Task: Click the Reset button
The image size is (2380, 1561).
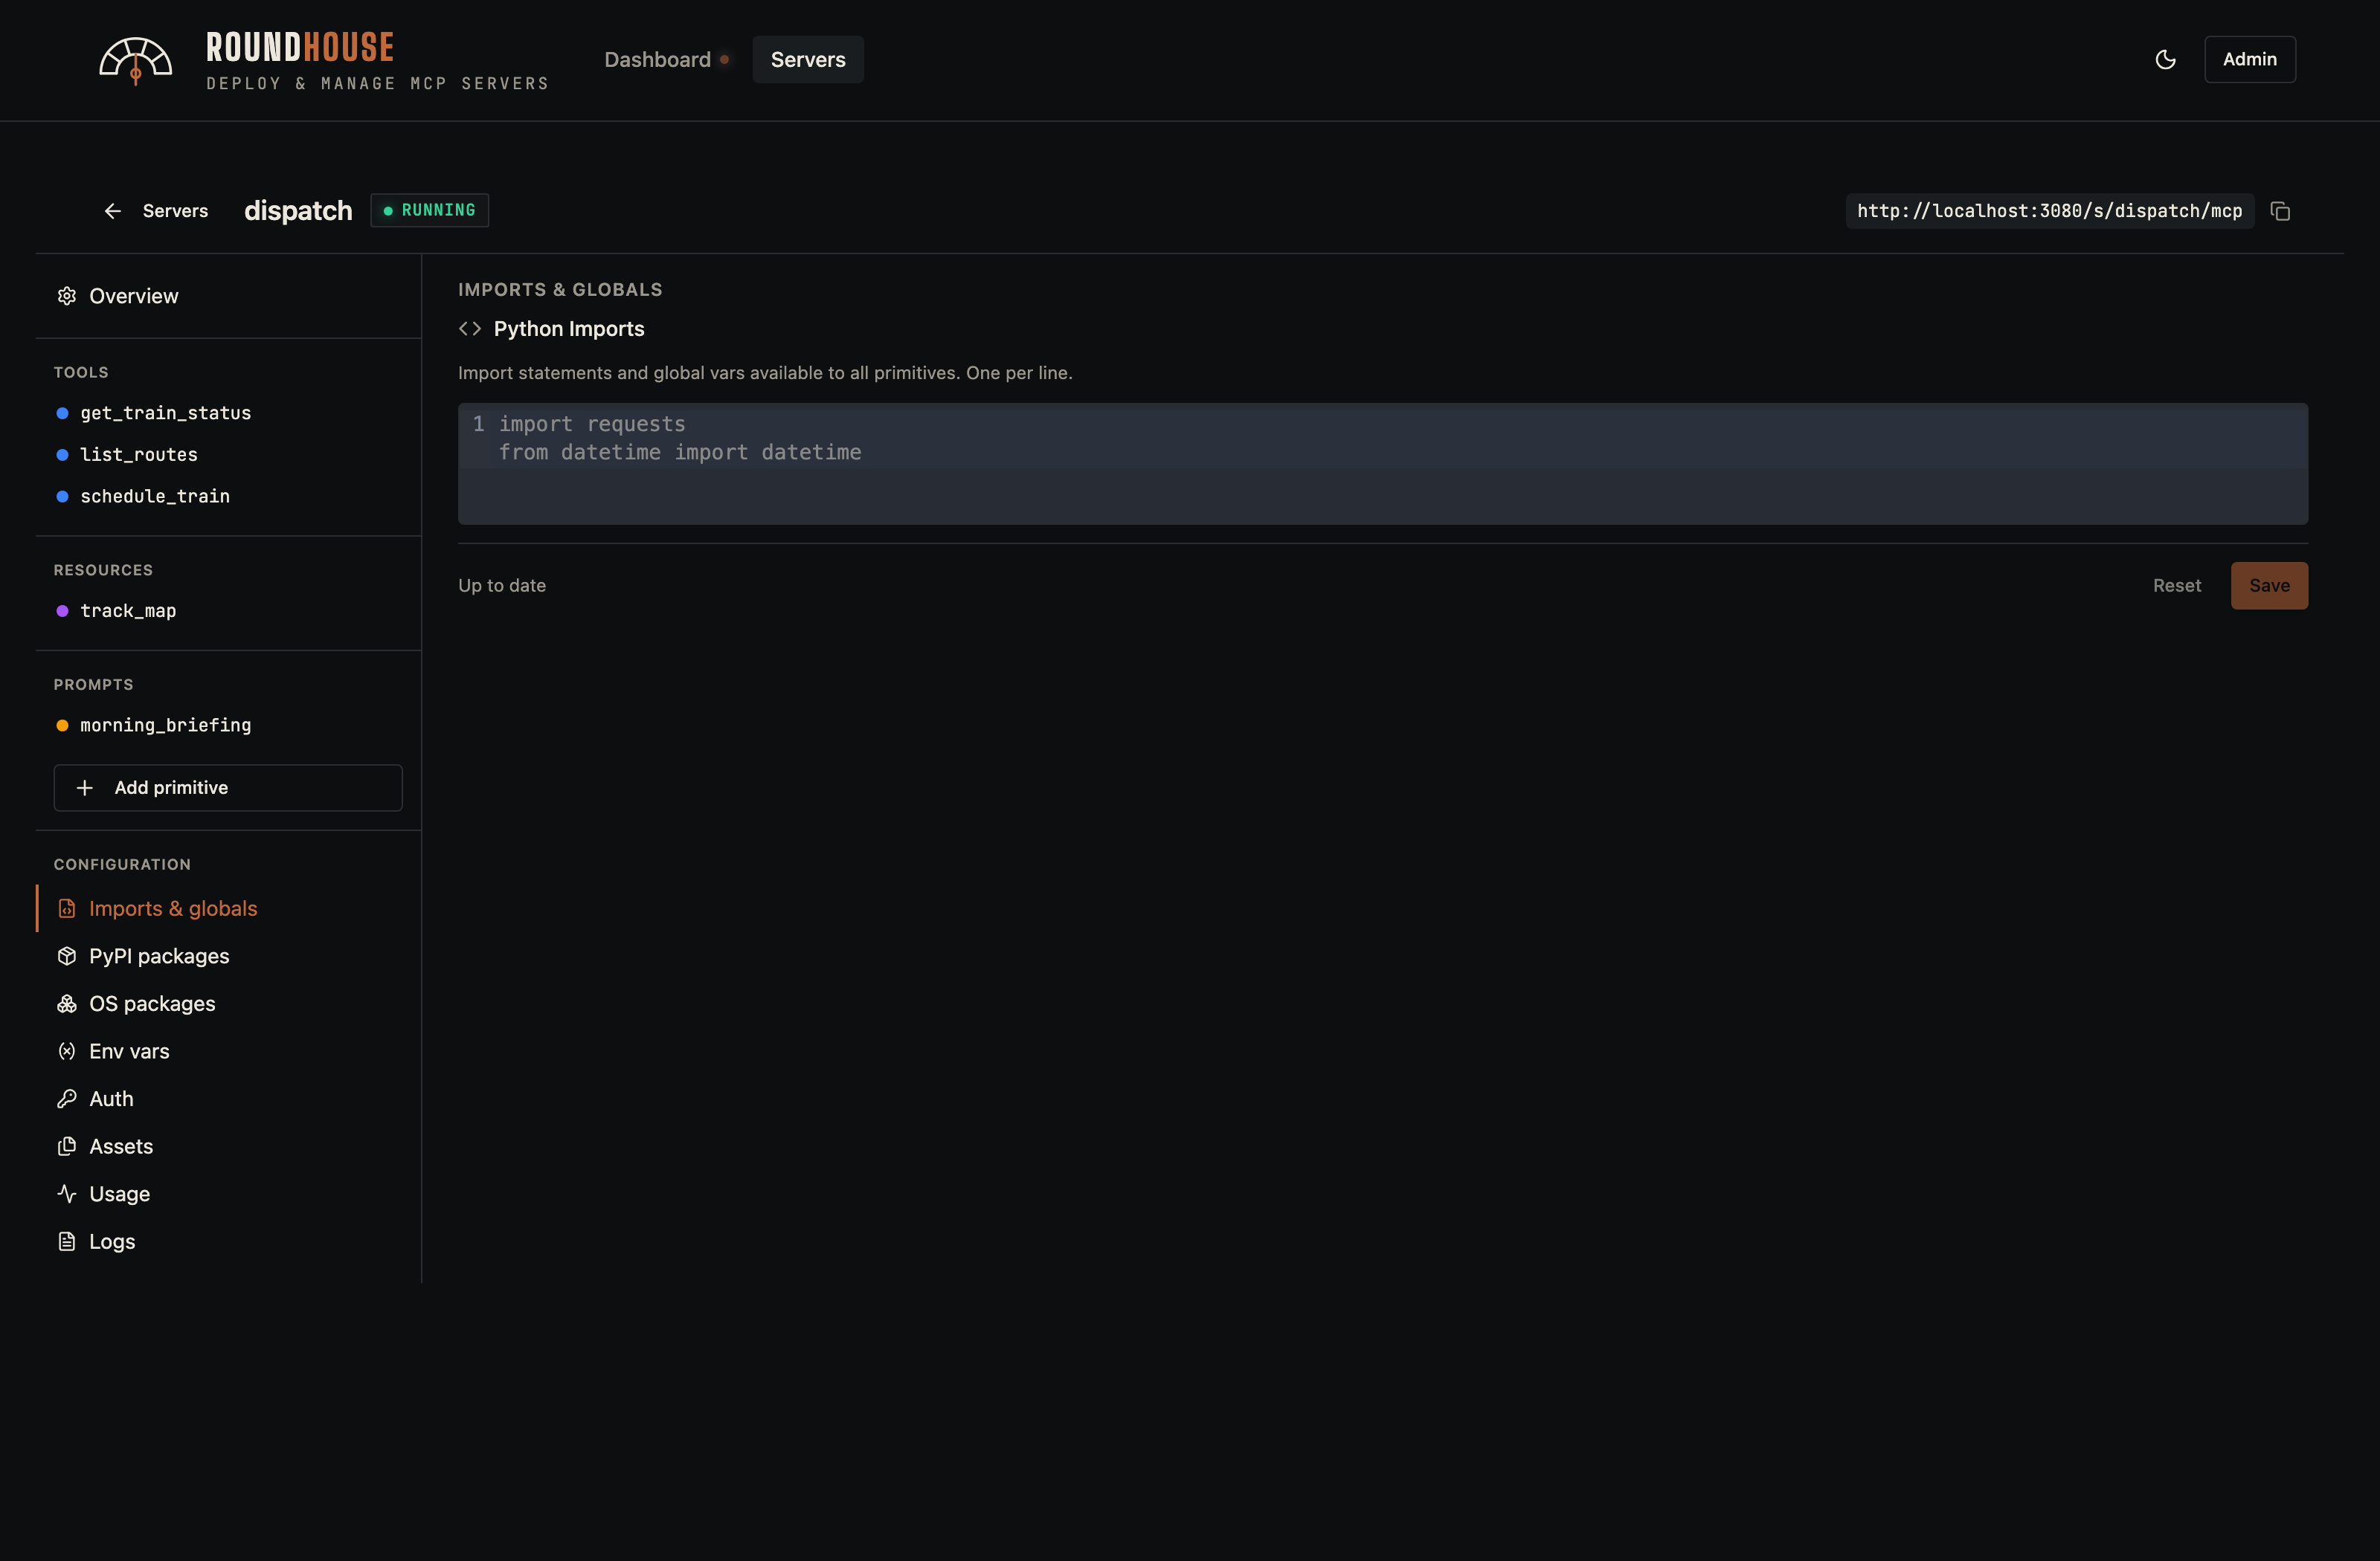Action: pos(2177,586)
